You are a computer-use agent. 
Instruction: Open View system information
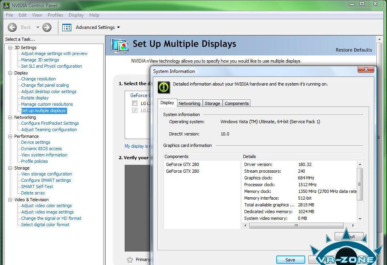[x=44, y=155]
